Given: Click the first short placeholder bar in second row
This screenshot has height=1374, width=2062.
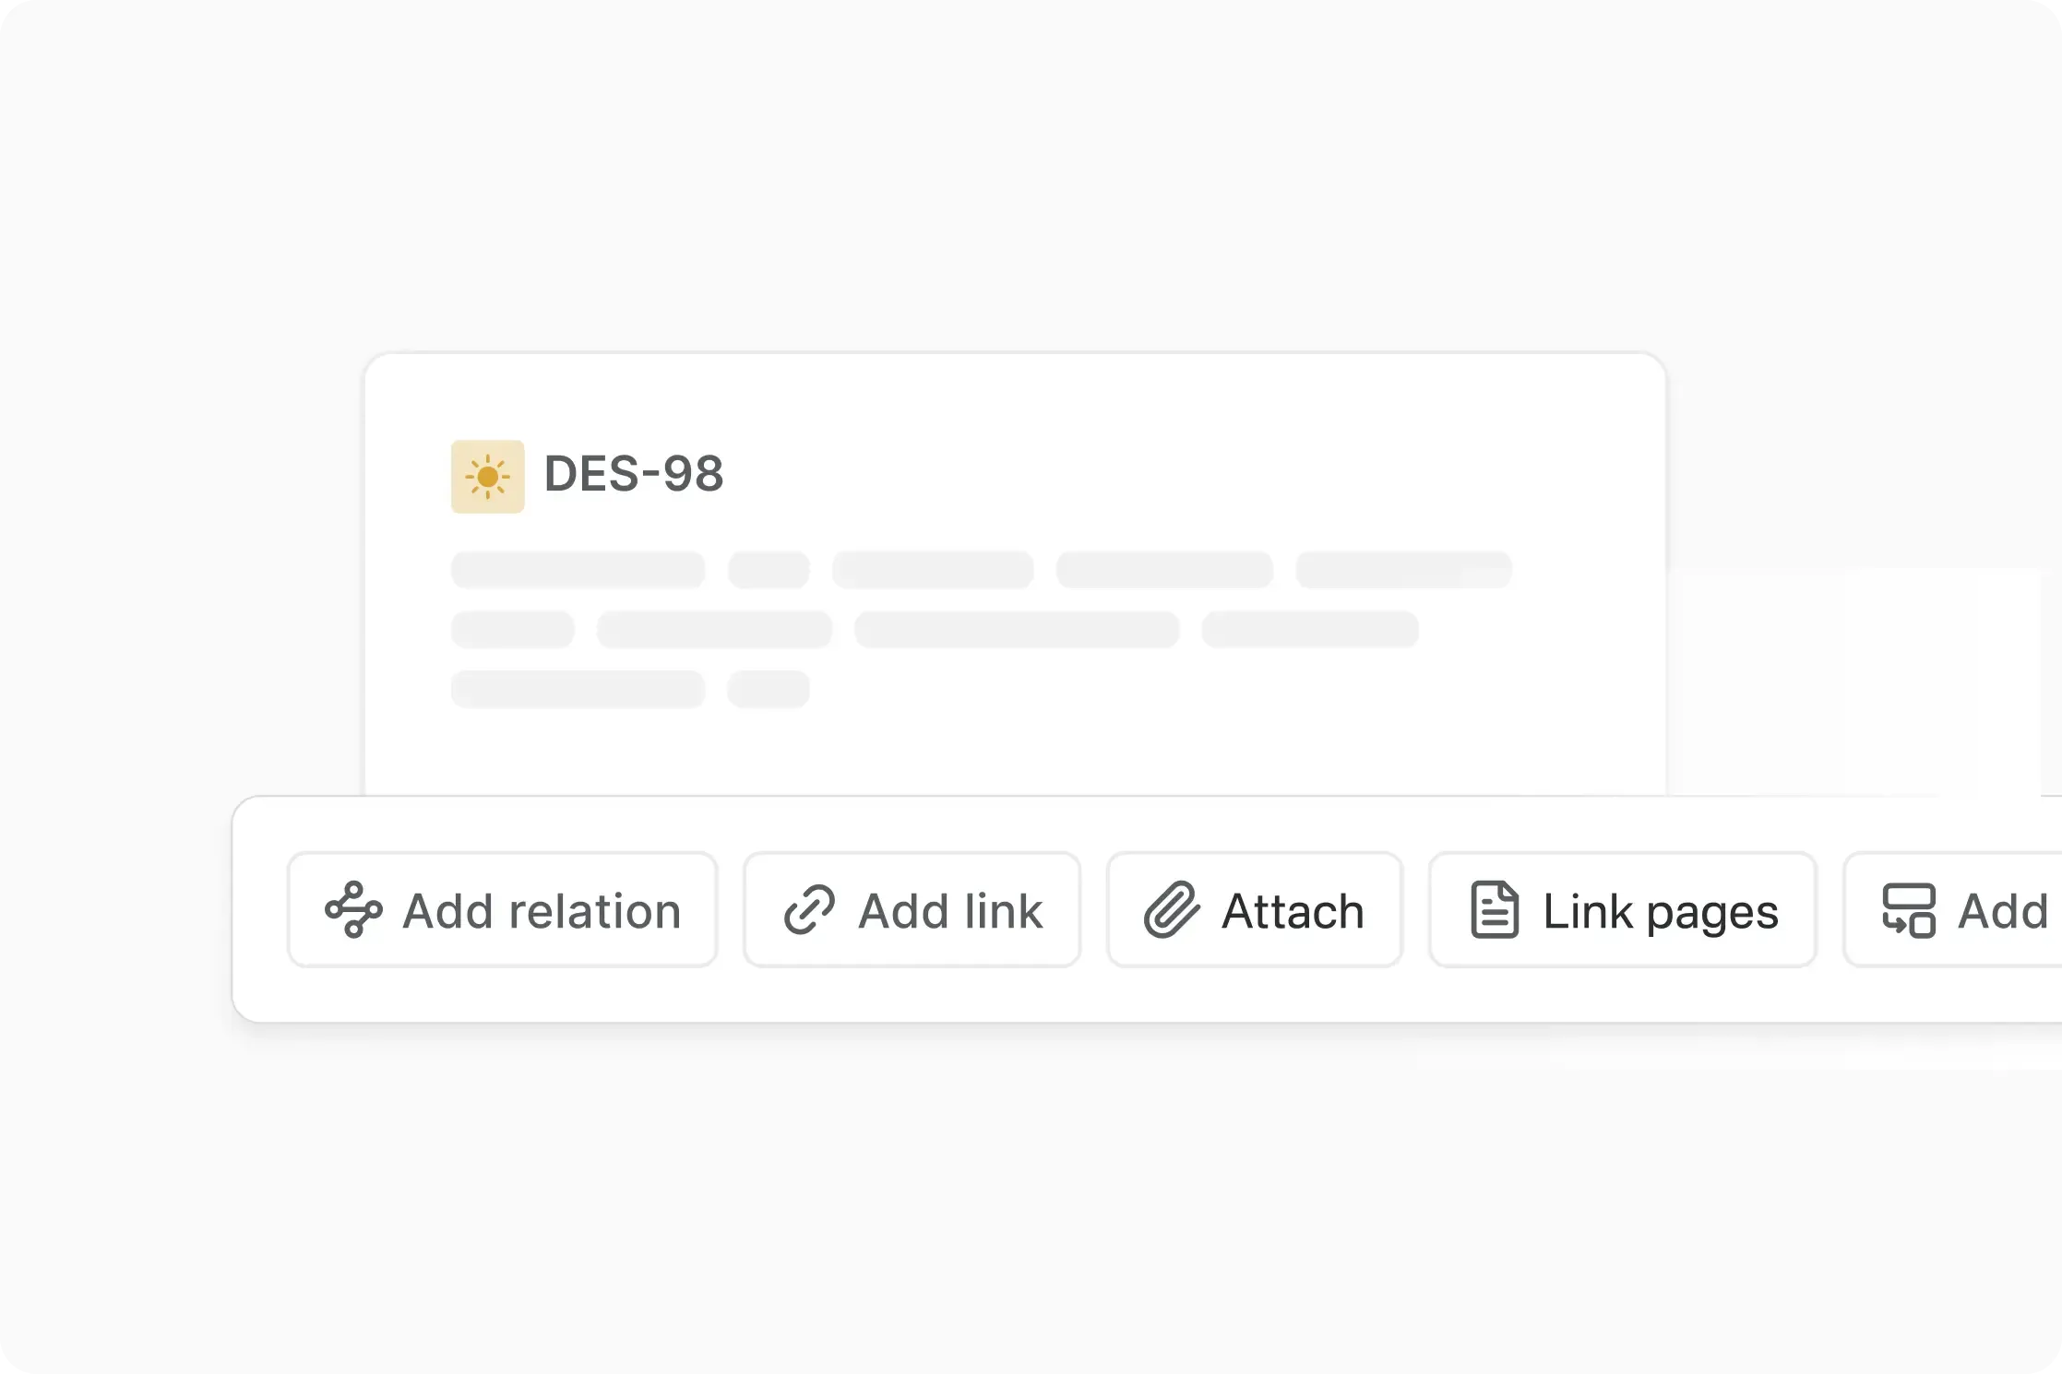Looking at the screenshot, I should point(513,630).
